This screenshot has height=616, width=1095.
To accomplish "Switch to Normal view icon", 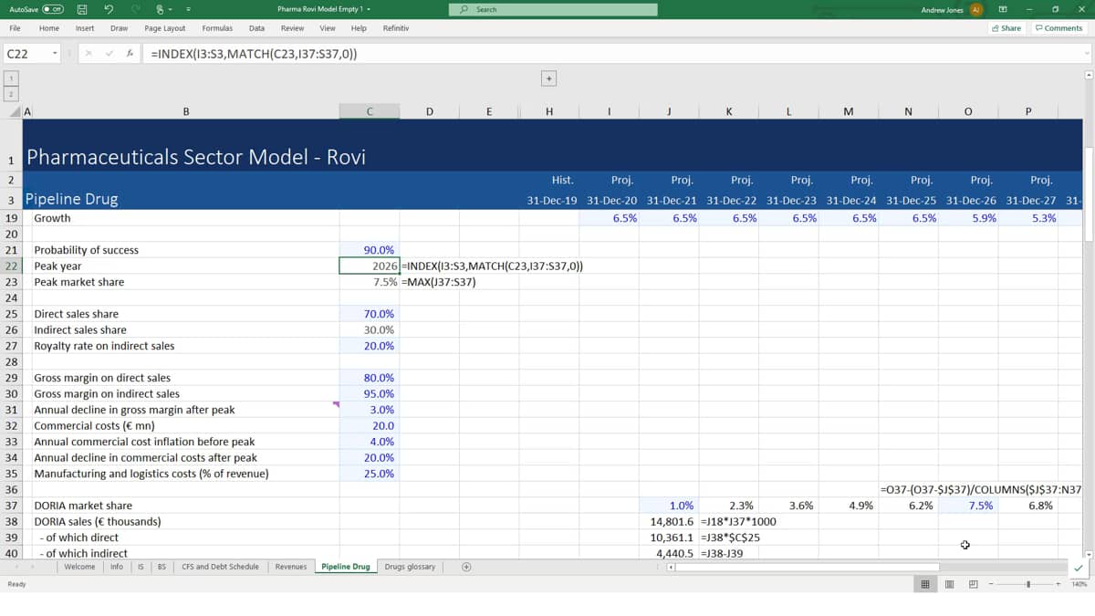I will coord(925,584).
